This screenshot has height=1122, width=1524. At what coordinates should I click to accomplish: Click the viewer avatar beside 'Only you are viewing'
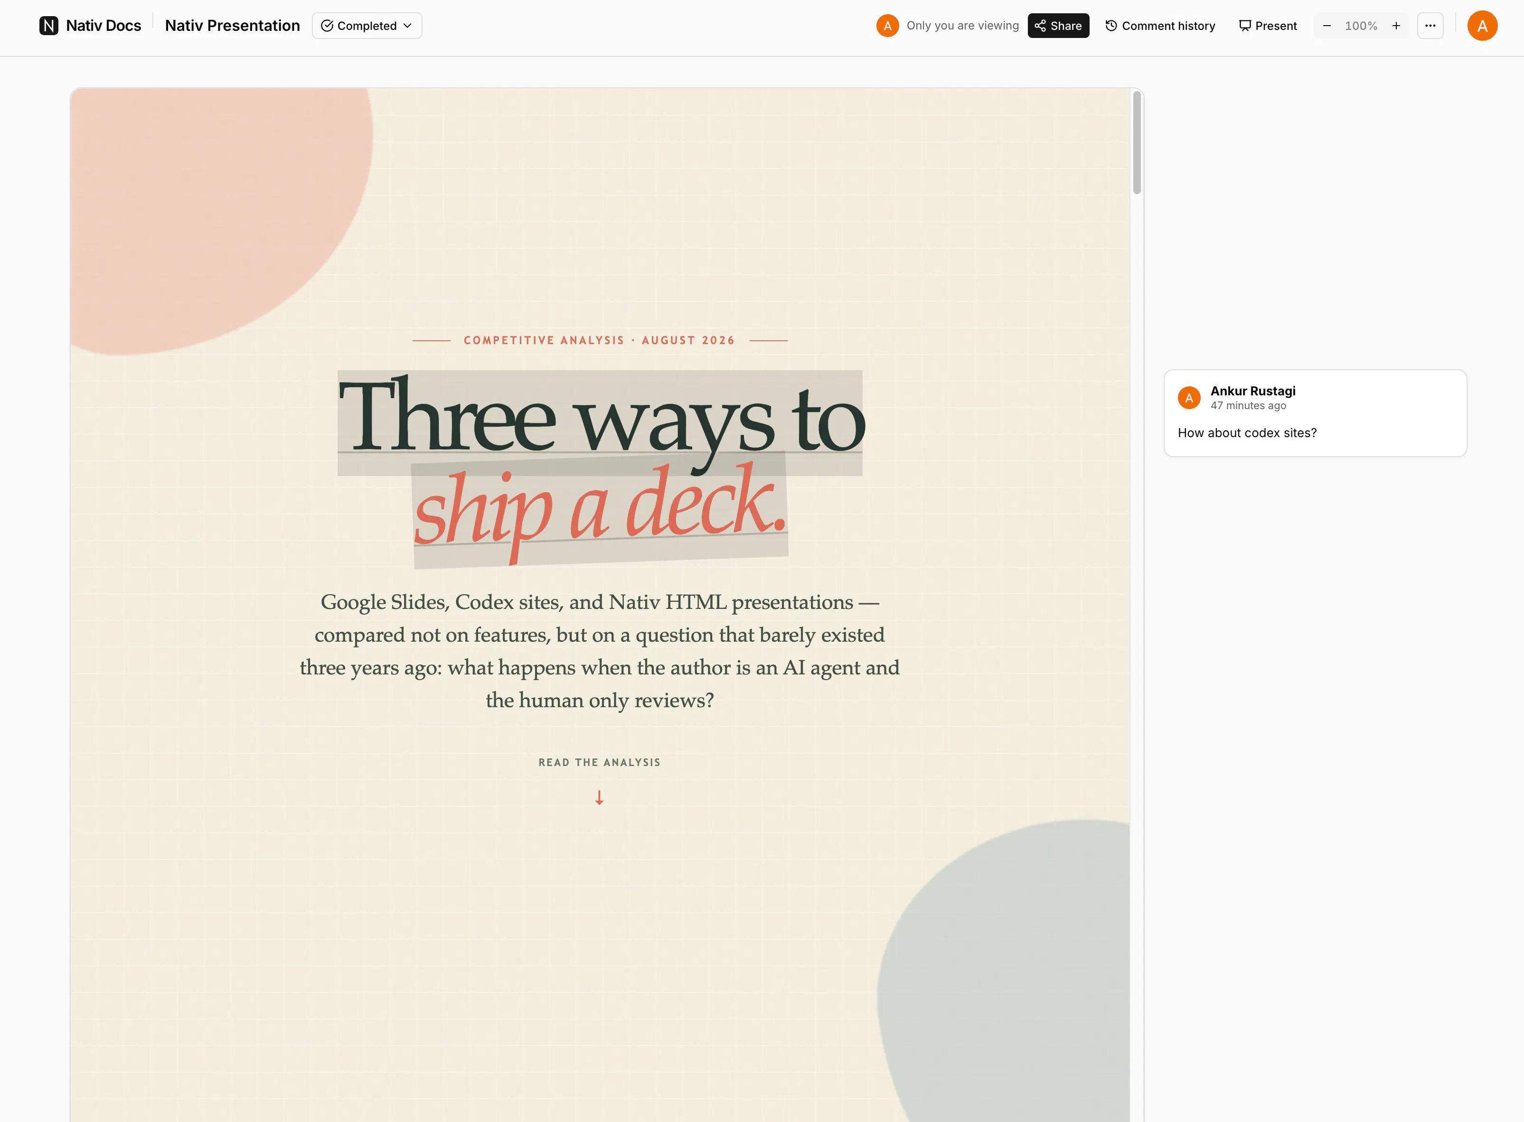887,26
